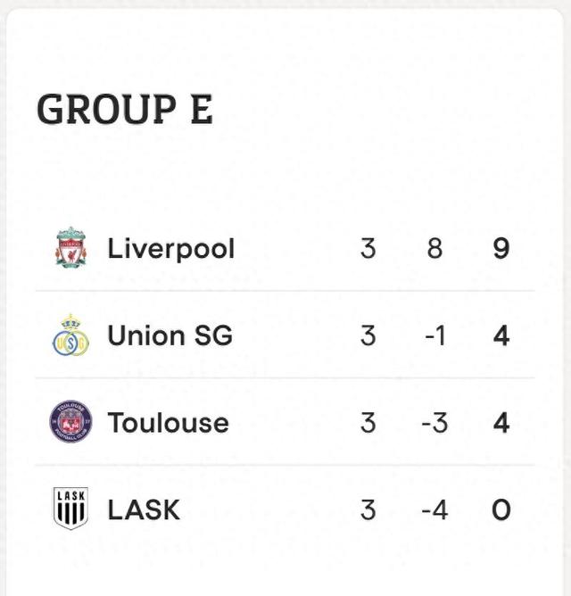
Task: Click the LASK club crest
Action: tap(70, 509)
